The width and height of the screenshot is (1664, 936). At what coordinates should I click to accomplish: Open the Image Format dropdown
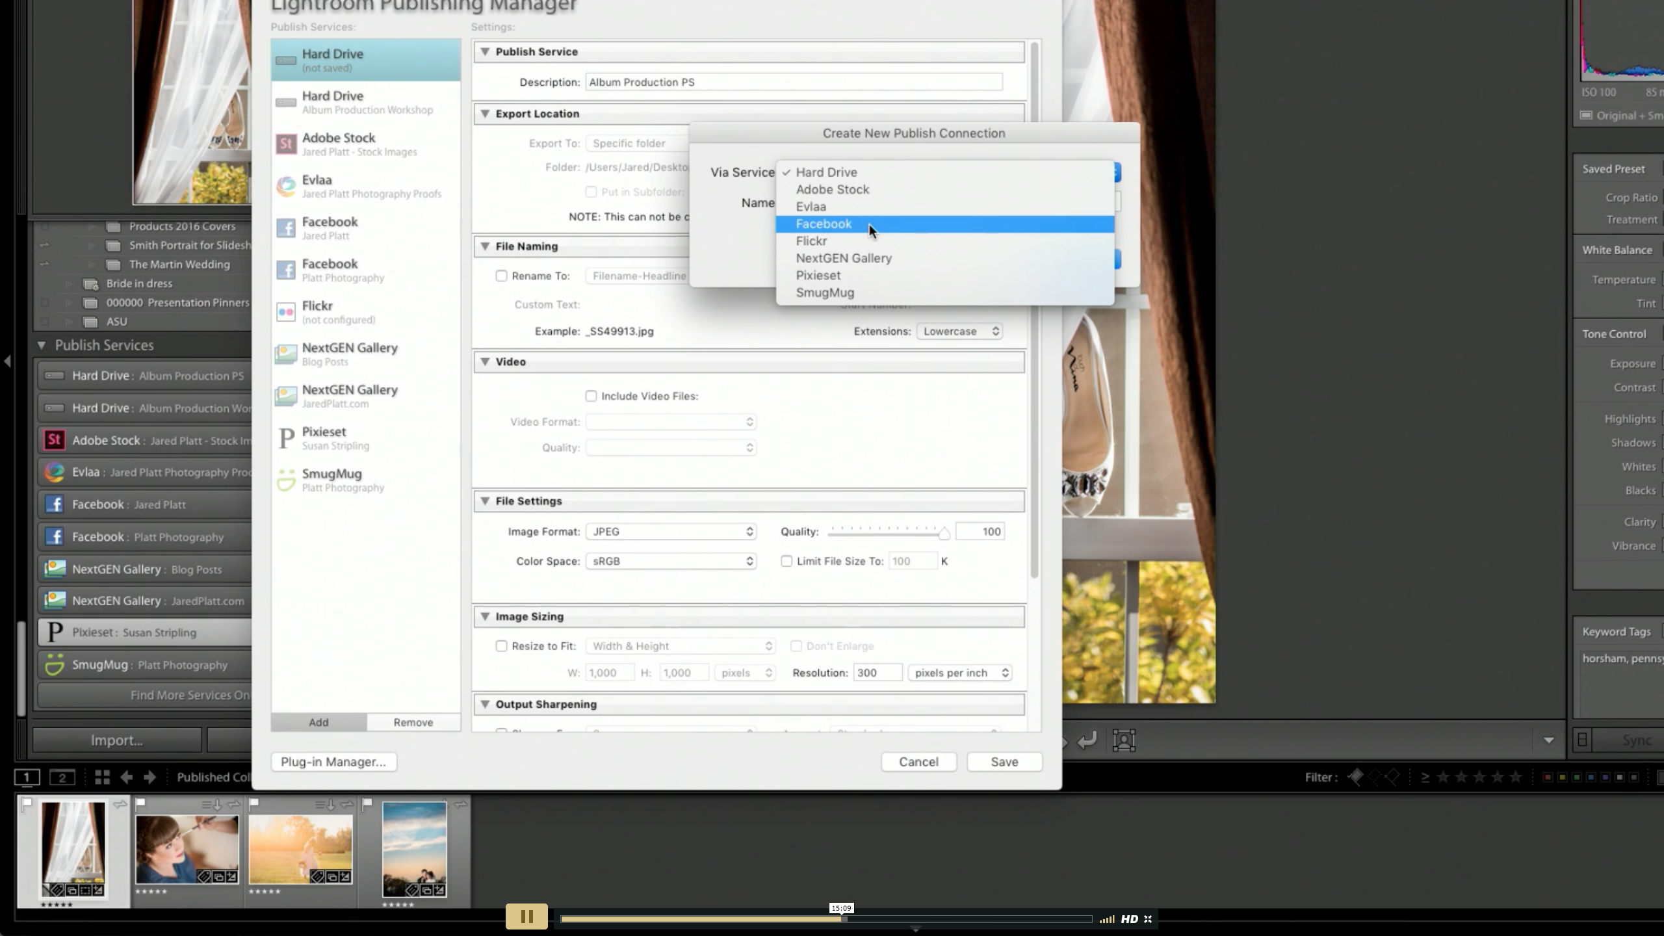pyautogui.click(x=671, y=532)
